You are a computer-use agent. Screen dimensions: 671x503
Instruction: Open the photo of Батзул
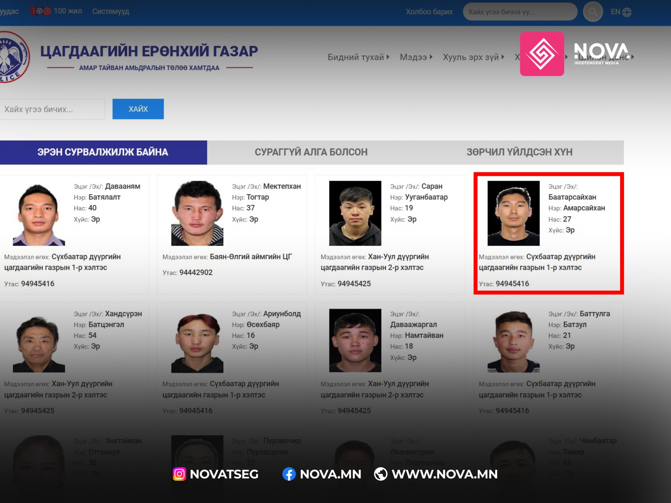(514, 341)
